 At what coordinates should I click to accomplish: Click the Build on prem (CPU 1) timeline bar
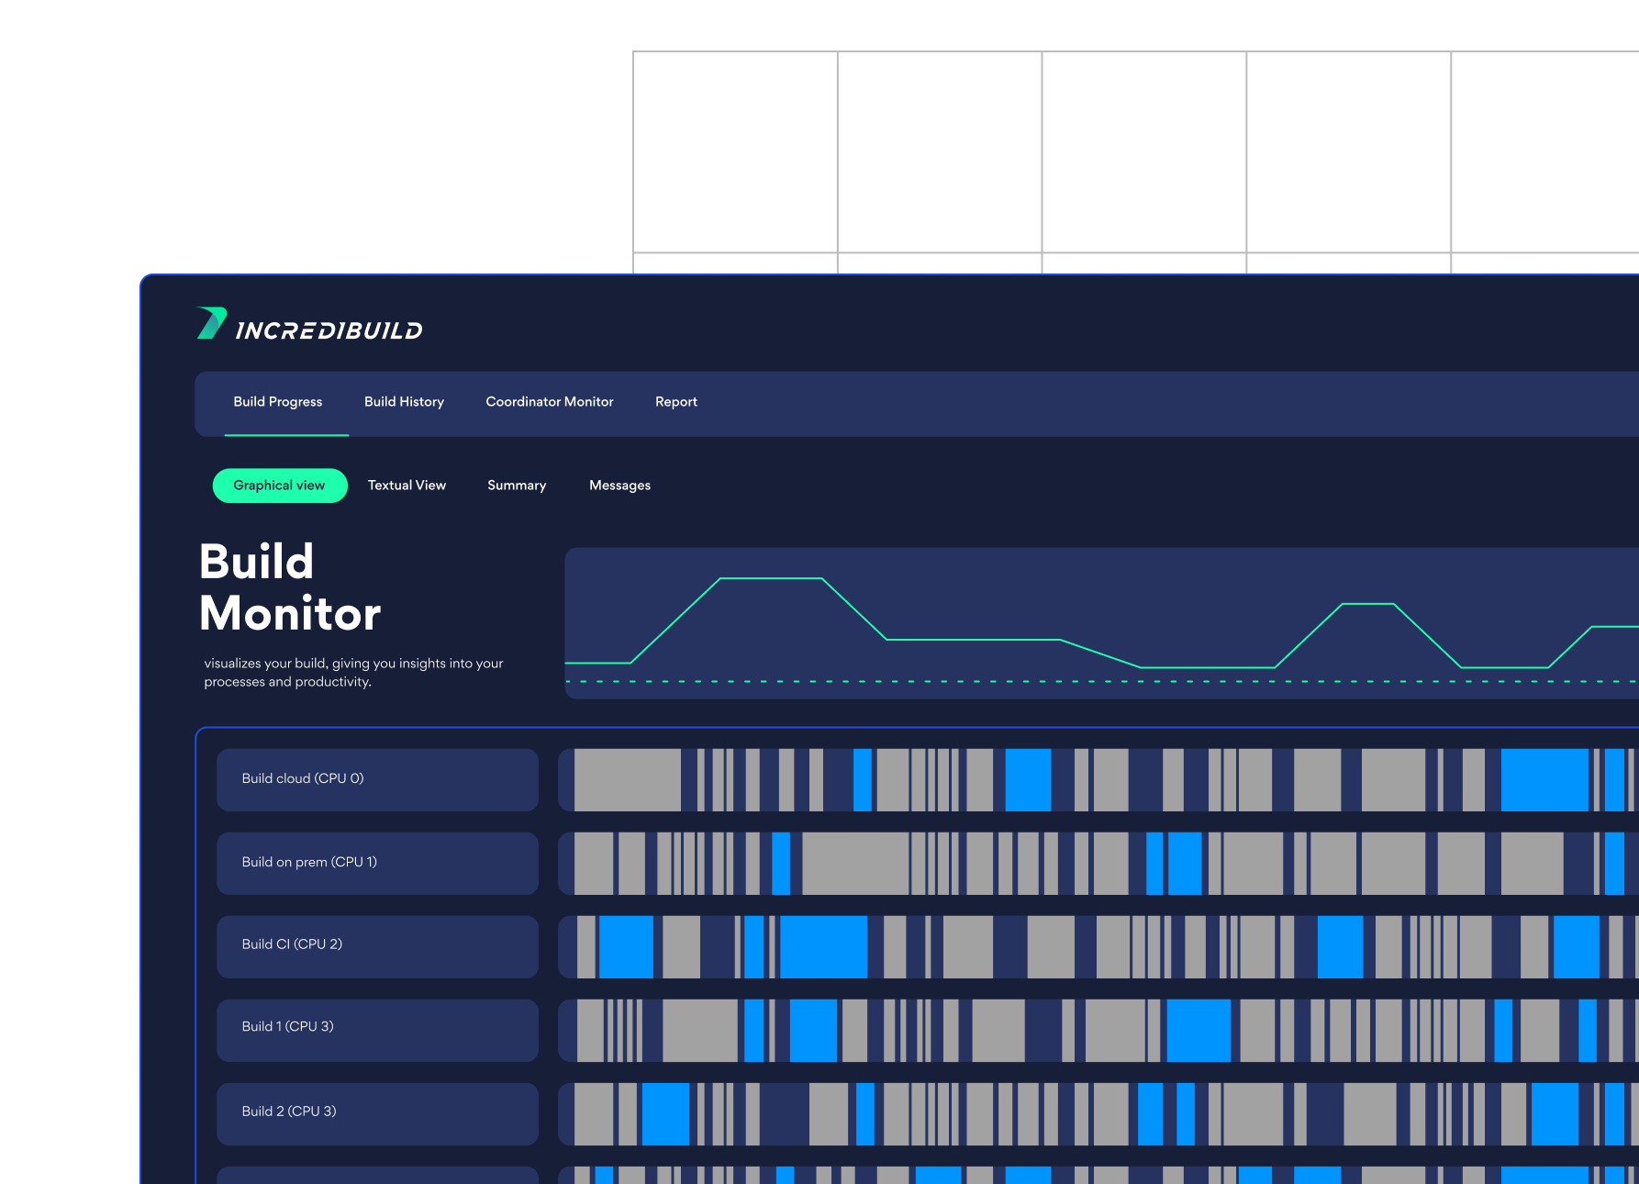pos(1098,863)
